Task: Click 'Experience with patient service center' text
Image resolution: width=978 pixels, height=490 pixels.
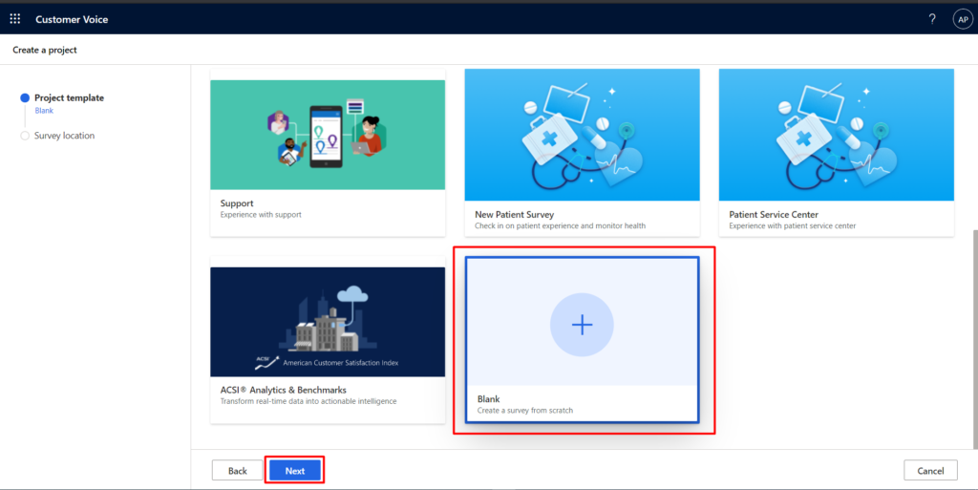Action: click(x=792, y=225)
